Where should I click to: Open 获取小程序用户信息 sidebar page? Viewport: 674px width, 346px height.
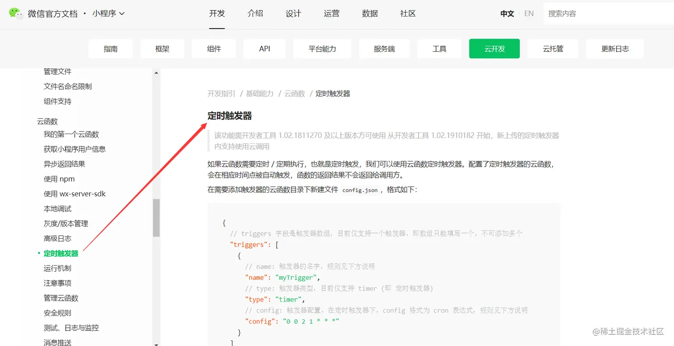pos(75,149)
